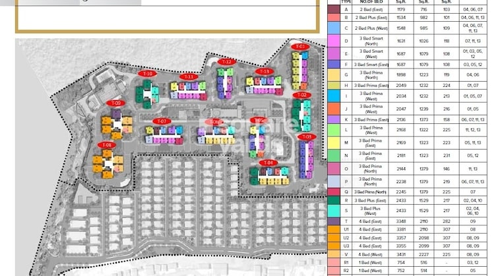Select the T-02 tower marker
This screenshot has height=276, width=498.
point(301,96)
